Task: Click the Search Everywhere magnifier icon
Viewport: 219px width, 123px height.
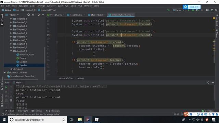Action: [x=216, y=10]
